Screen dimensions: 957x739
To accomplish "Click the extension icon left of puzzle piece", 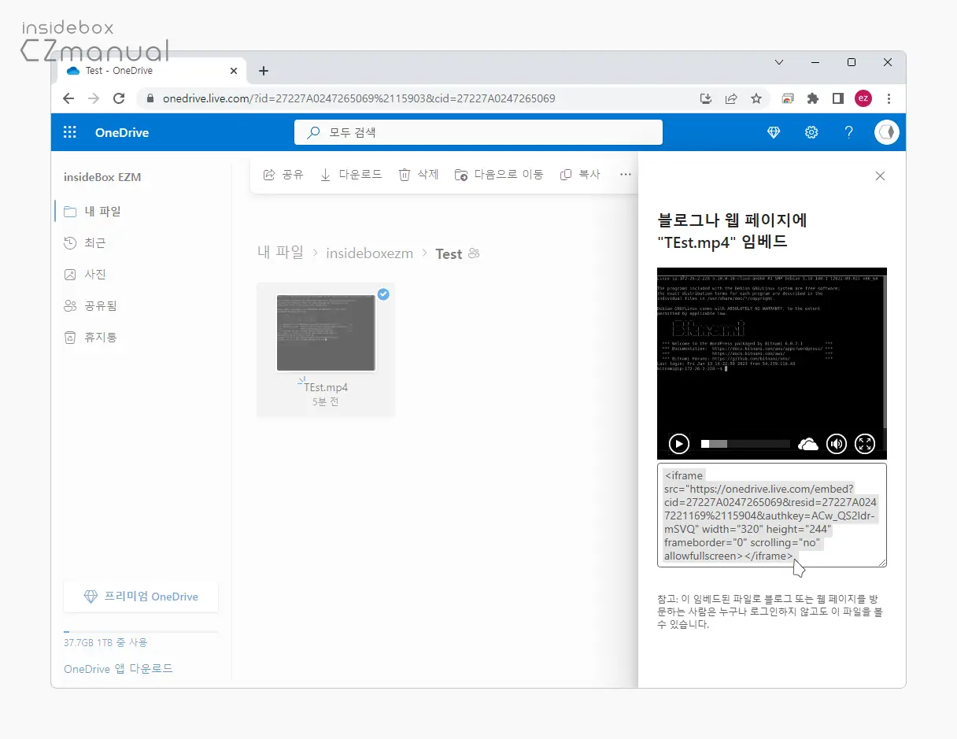I will tap(788, 98).
